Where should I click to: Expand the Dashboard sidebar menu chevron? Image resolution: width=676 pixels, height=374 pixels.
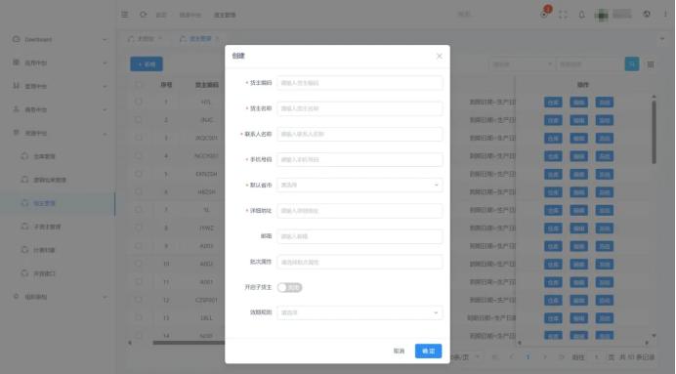click(x=105, y=39)
